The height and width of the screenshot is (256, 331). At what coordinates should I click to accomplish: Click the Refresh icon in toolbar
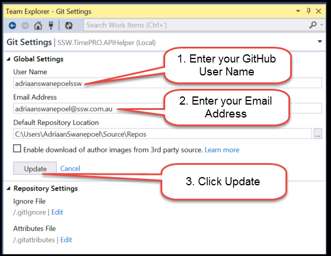tap(69, 26)
